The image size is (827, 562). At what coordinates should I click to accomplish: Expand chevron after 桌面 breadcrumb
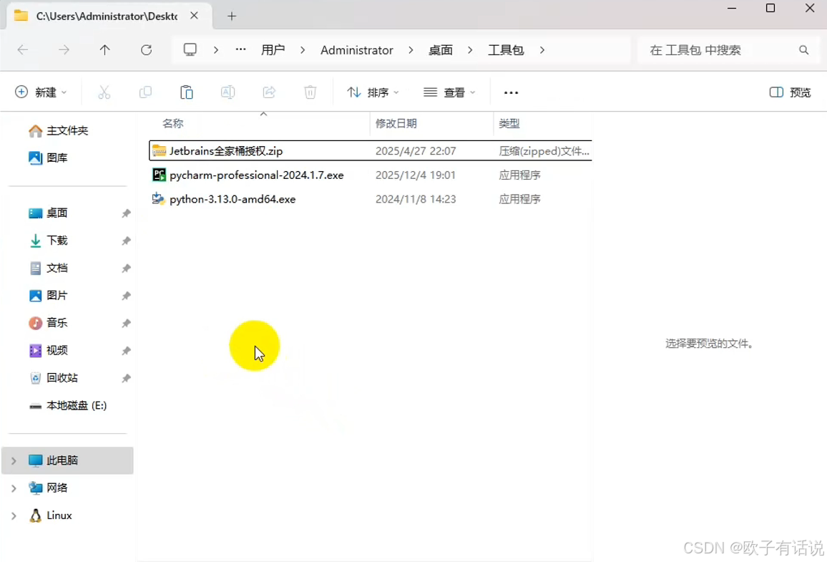tap(470, 50)
